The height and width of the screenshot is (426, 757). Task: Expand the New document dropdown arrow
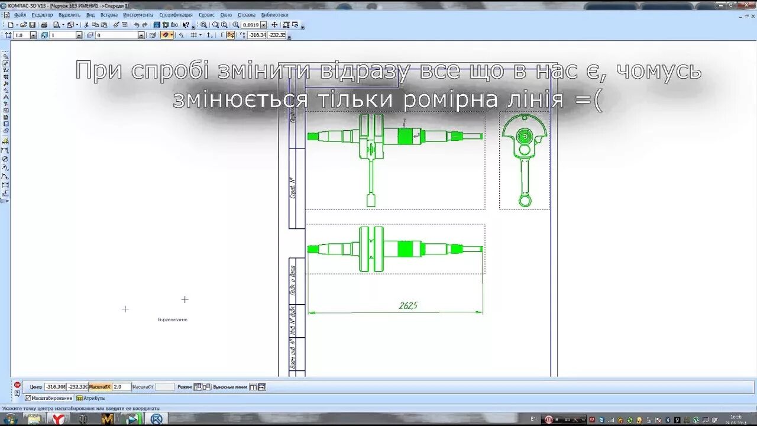(x=17, y=25)
